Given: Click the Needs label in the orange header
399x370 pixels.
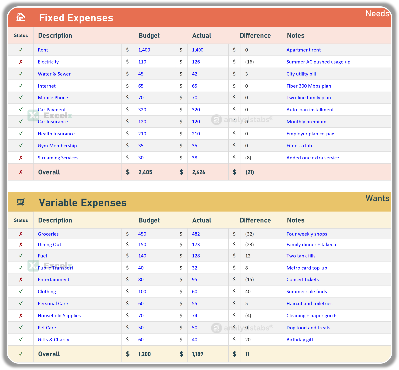Looking at the screenshot, I should click(x=377, y=13).
